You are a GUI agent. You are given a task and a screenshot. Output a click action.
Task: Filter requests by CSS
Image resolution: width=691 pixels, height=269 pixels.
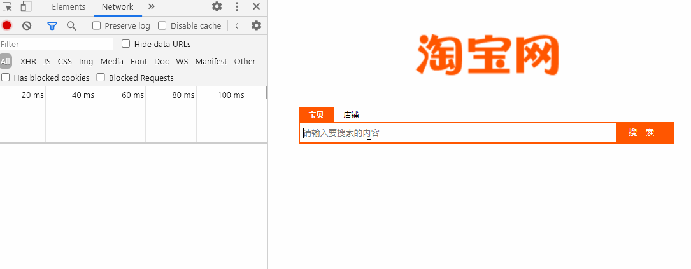point(65,61)
